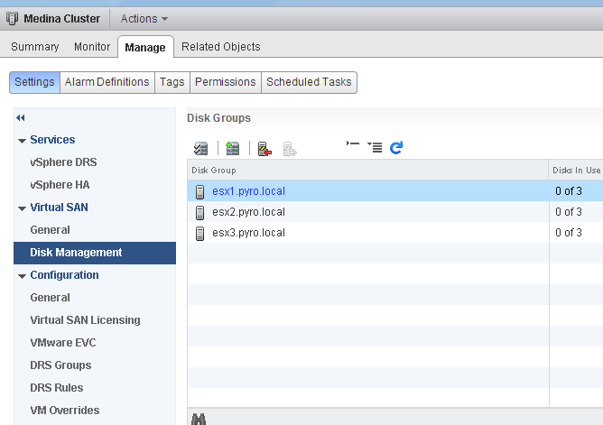
Task: Open the Permissions settings view
Action: coord(225,82)
